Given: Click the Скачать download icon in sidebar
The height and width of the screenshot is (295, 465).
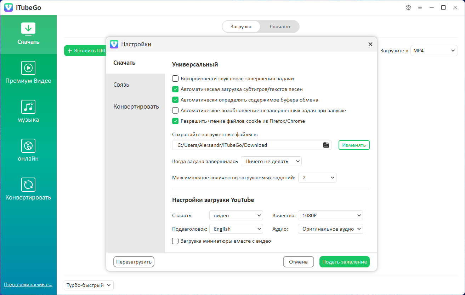Looking at the screenshot, I should (28, 29).
